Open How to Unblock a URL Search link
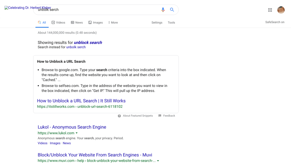Viewport: 291px width, 163px height. pyautogui.click(x=81, y=101)
